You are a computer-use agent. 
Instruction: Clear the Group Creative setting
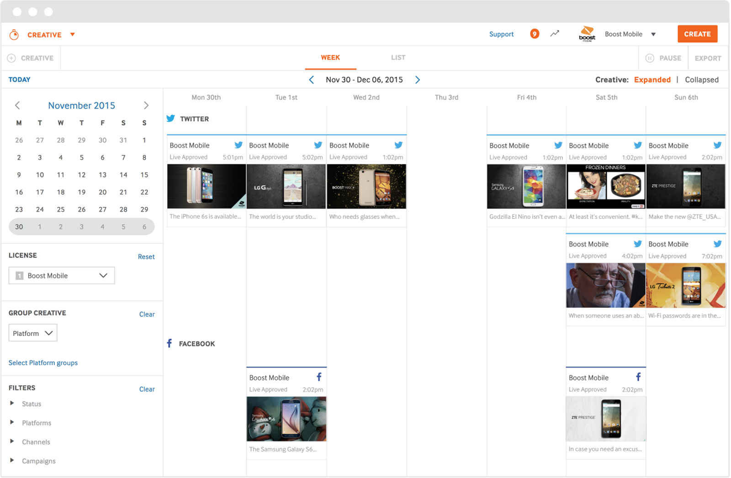coord(147,314)
